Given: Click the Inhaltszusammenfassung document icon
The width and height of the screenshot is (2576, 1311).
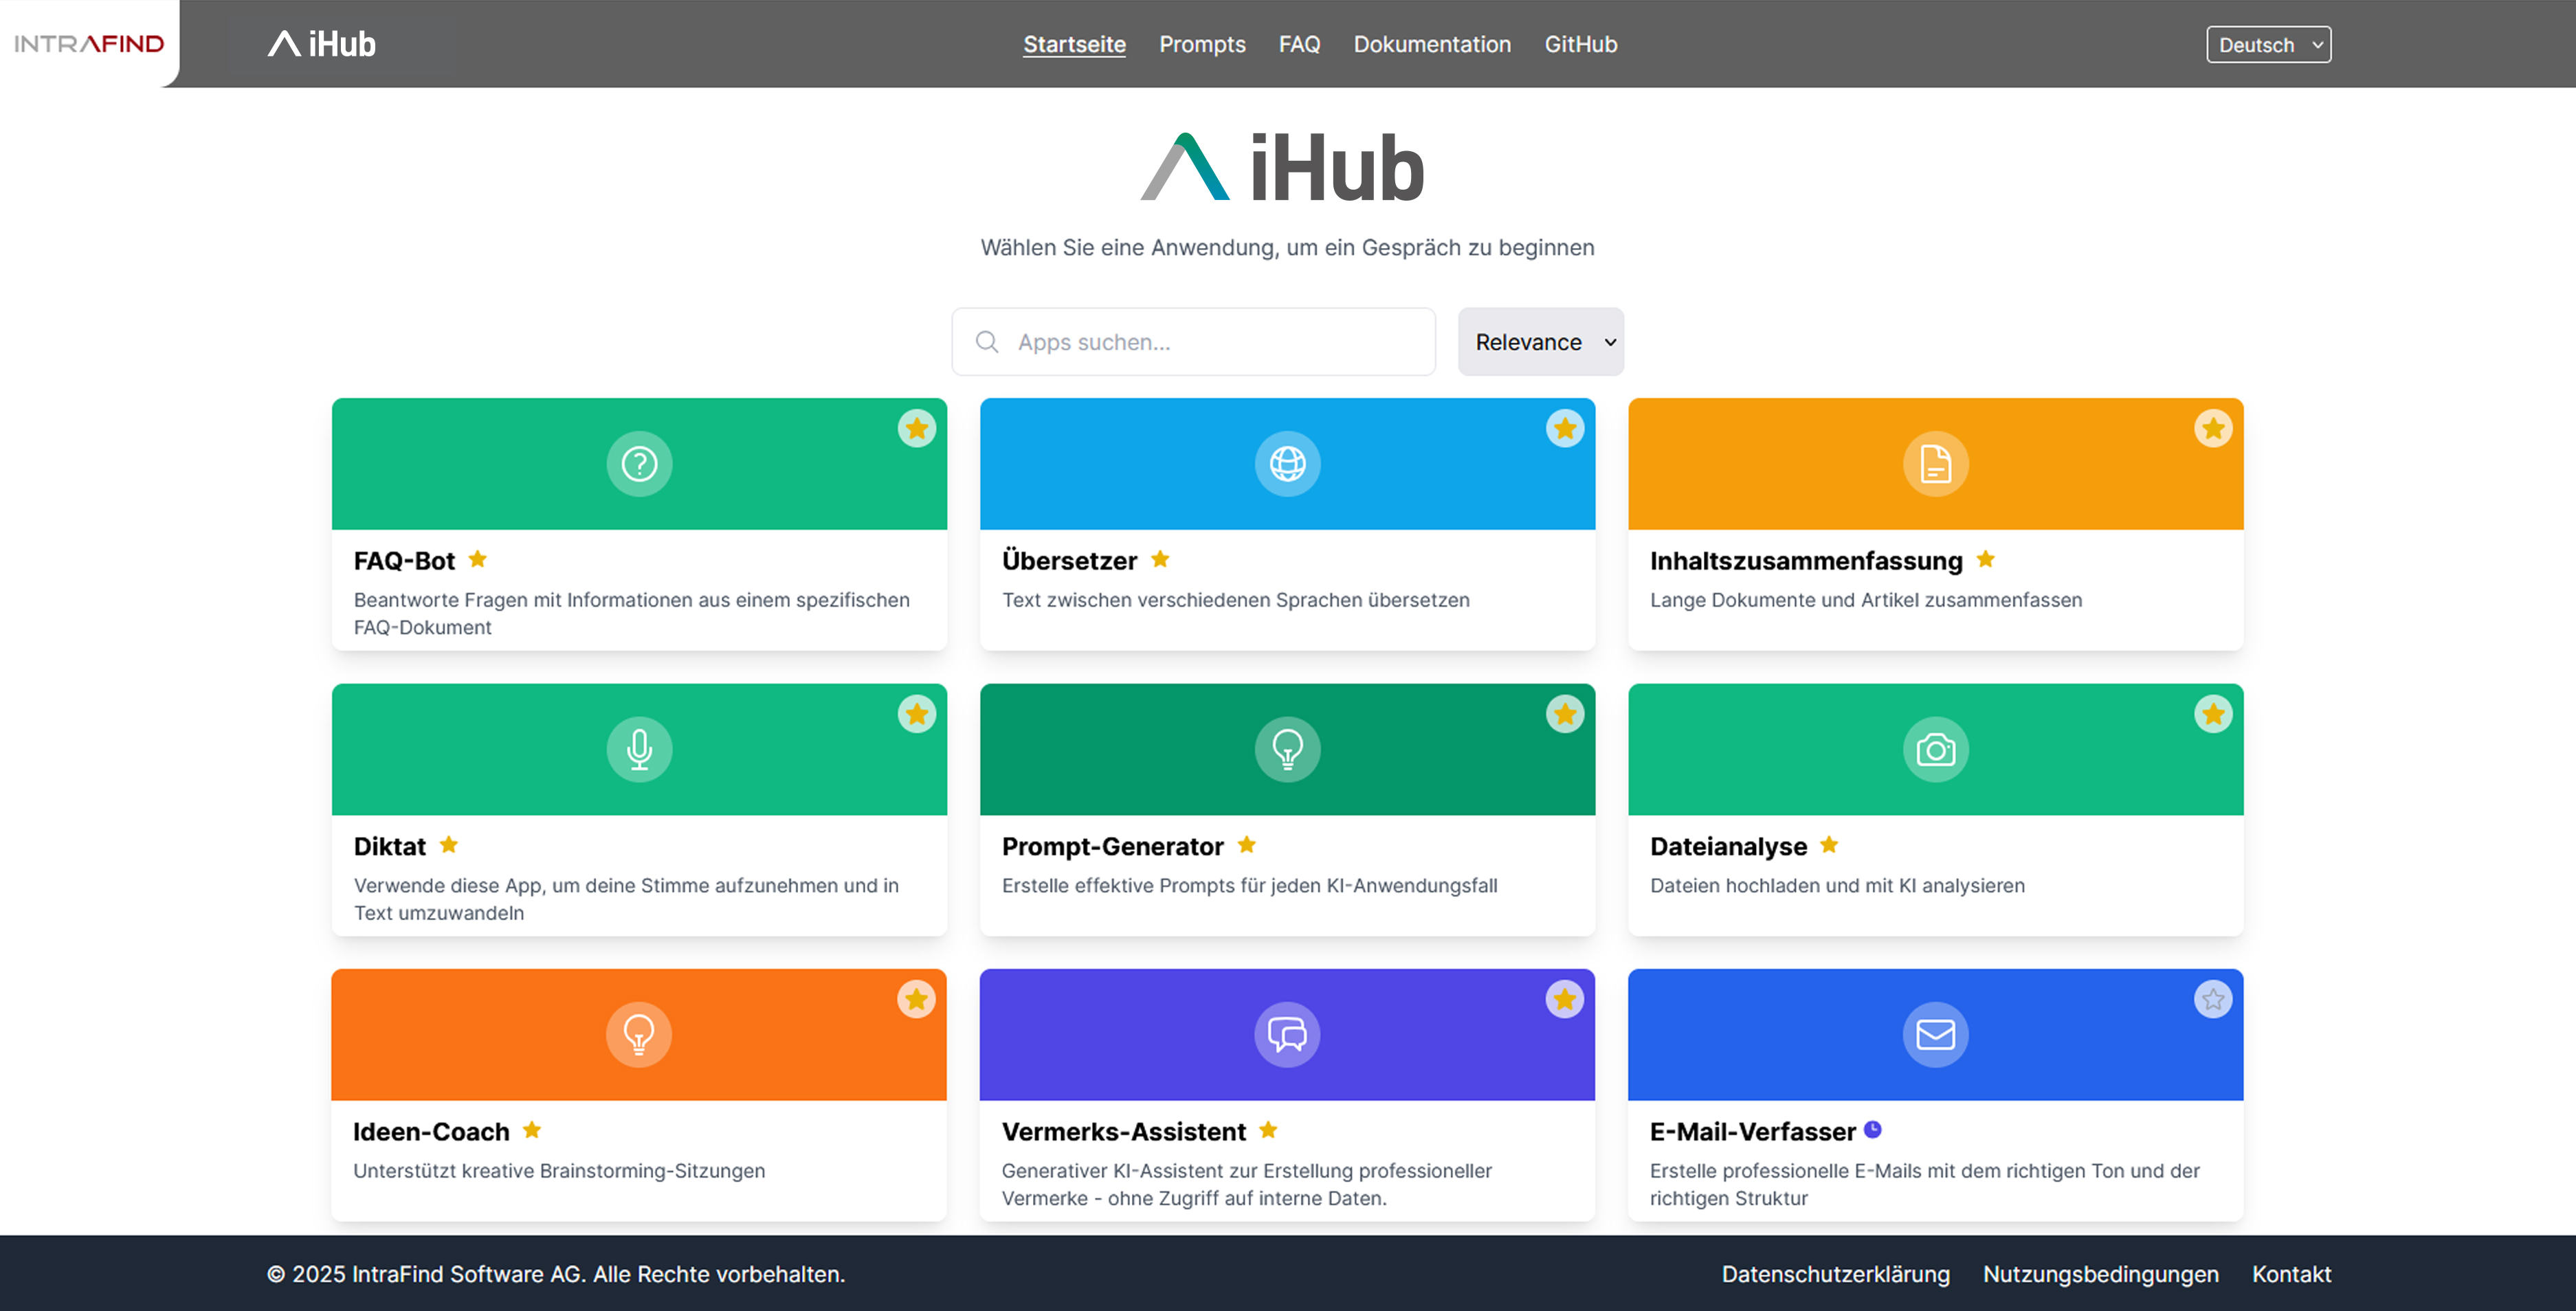Looking at the screenshot, I should 1934,463.
